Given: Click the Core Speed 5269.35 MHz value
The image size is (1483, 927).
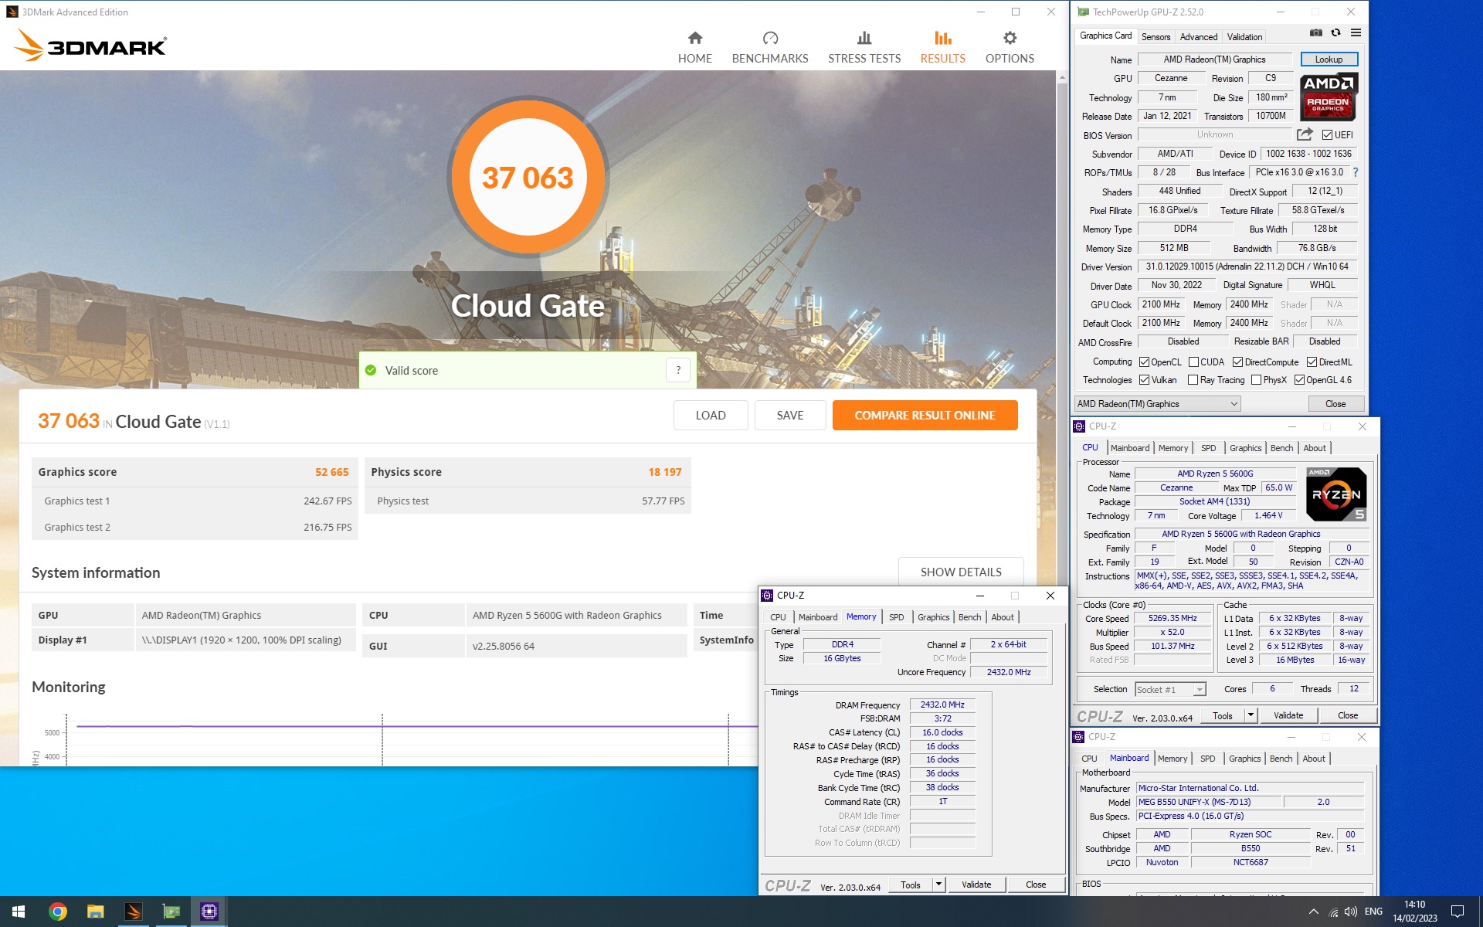Looking at the screenshot, I should [1172, 618].
